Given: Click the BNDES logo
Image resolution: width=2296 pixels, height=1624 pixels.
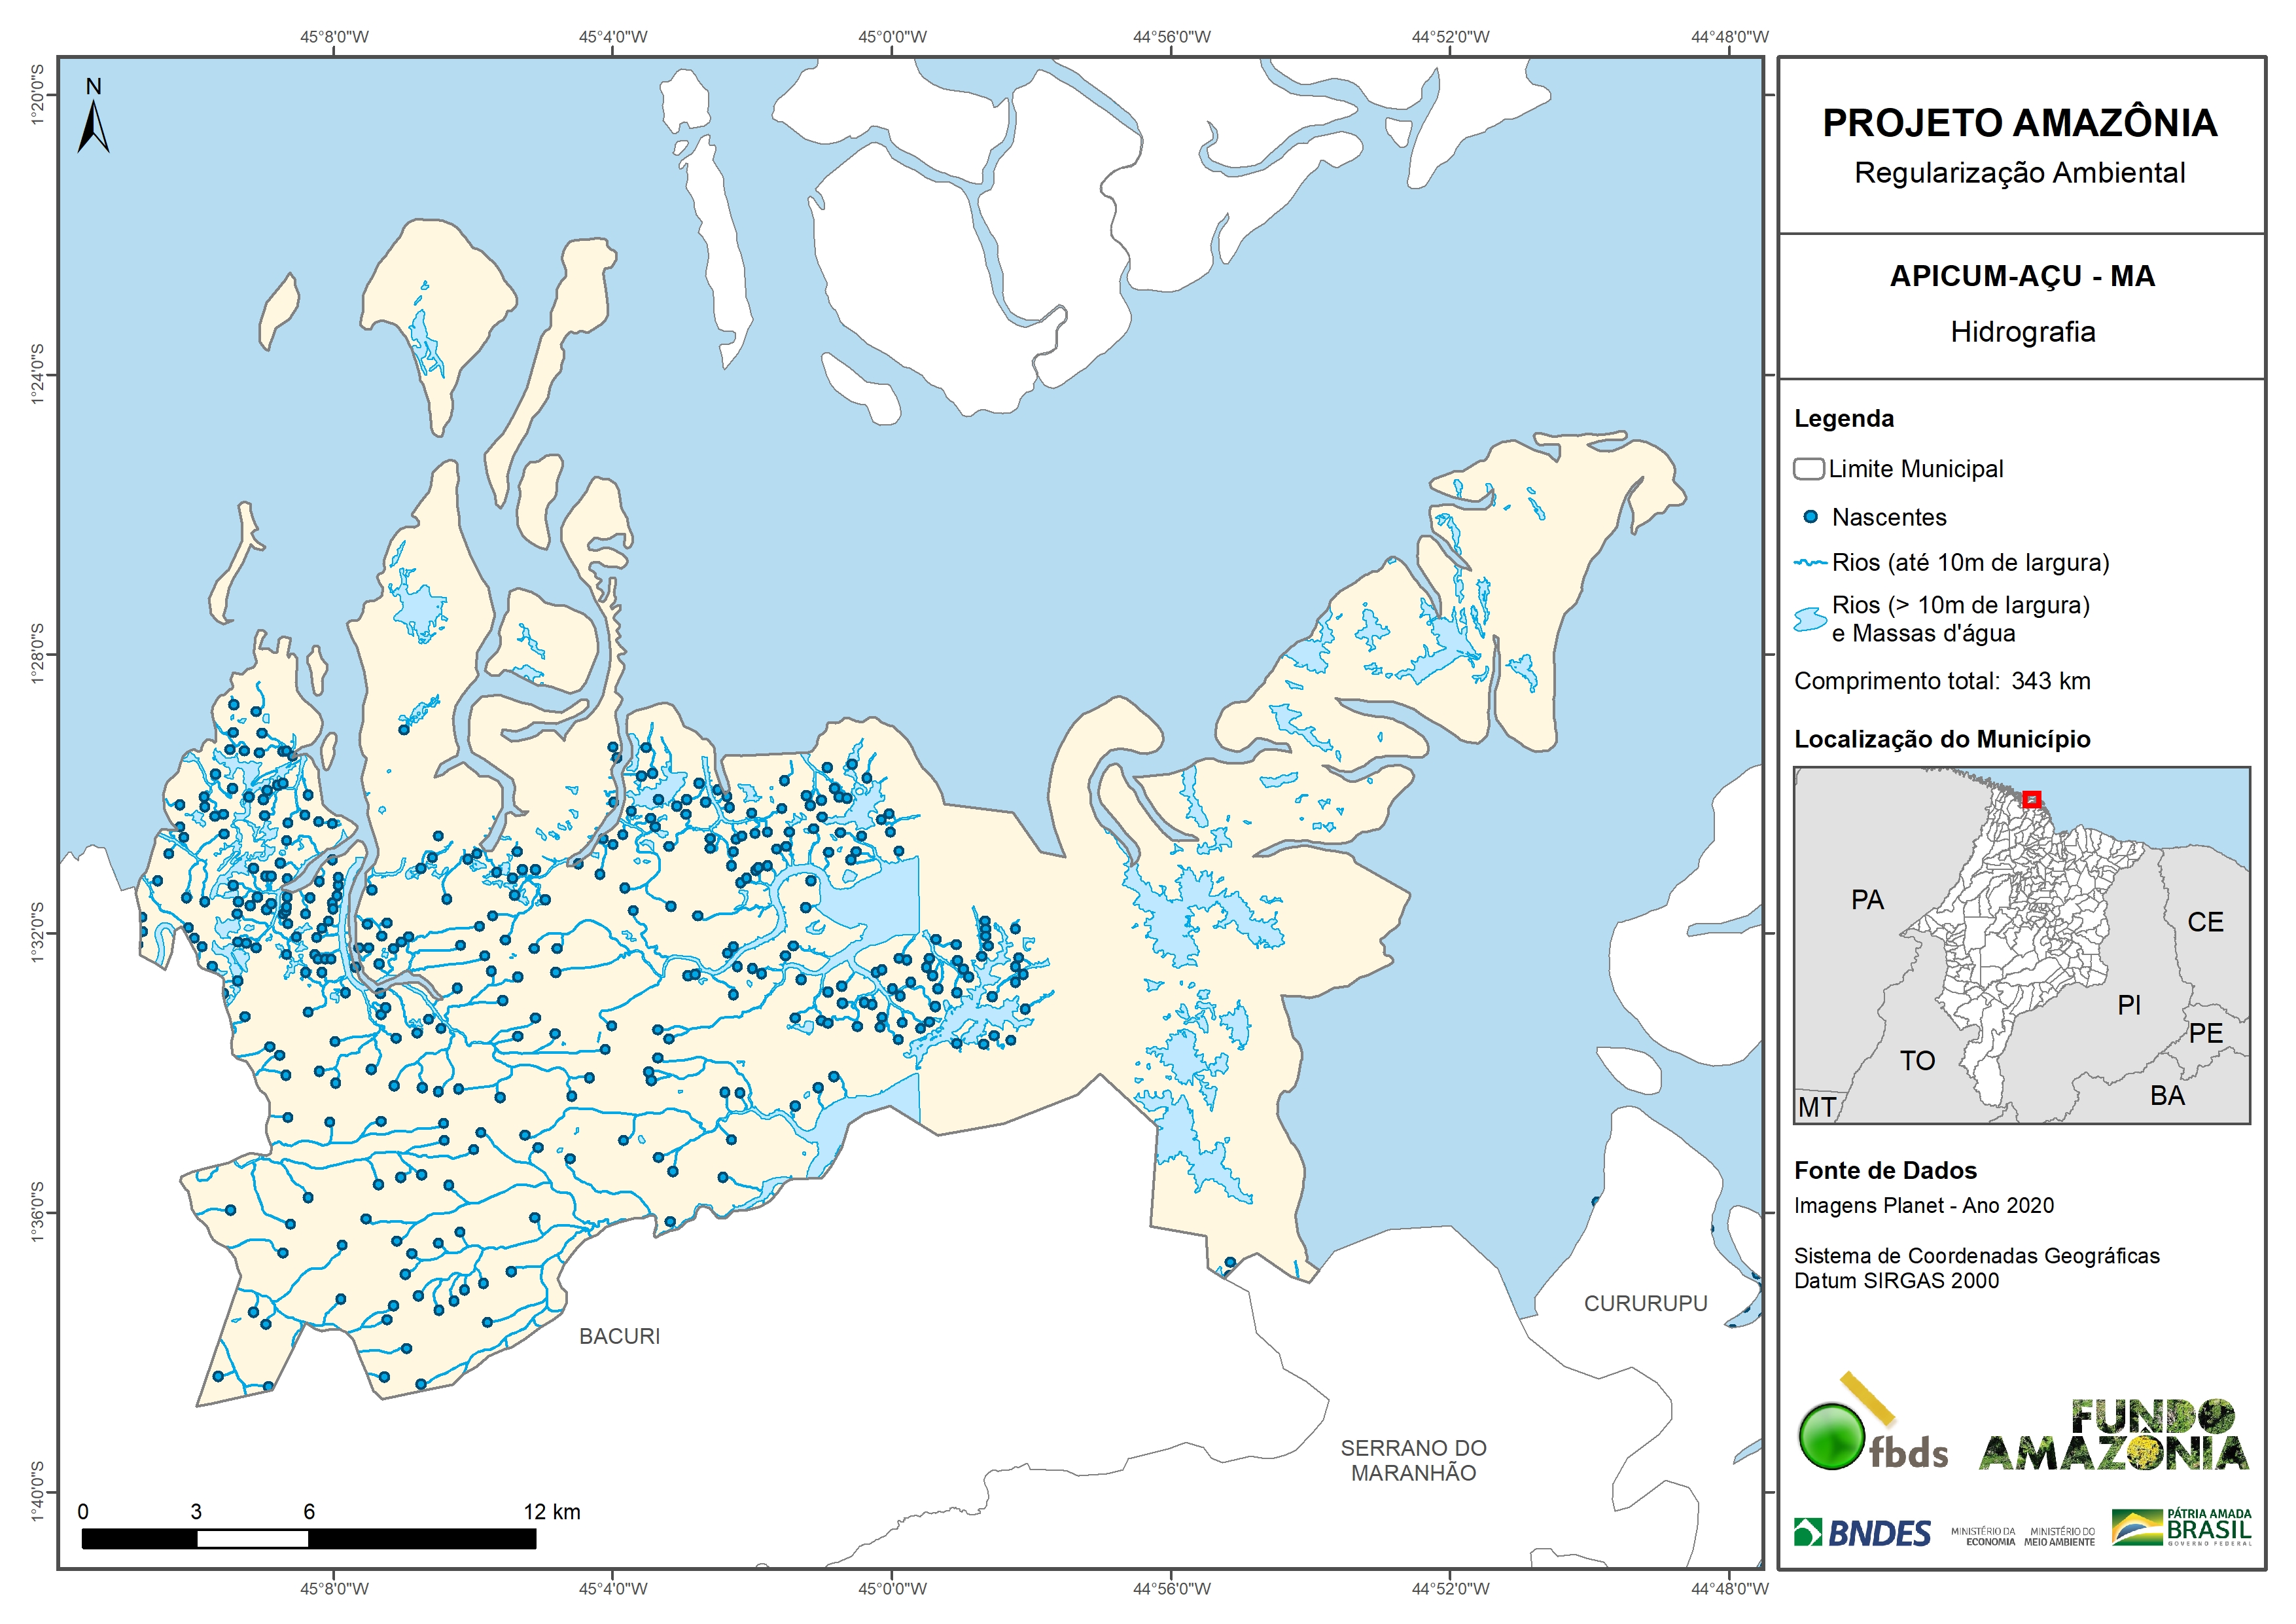Looking at the screenshot, I should pos(1862,1533).
